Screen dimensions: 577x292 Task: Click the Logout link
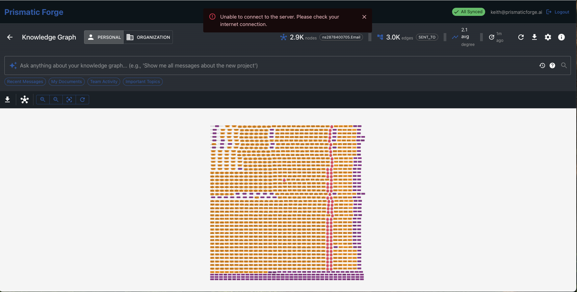click(x=558, y=12)
